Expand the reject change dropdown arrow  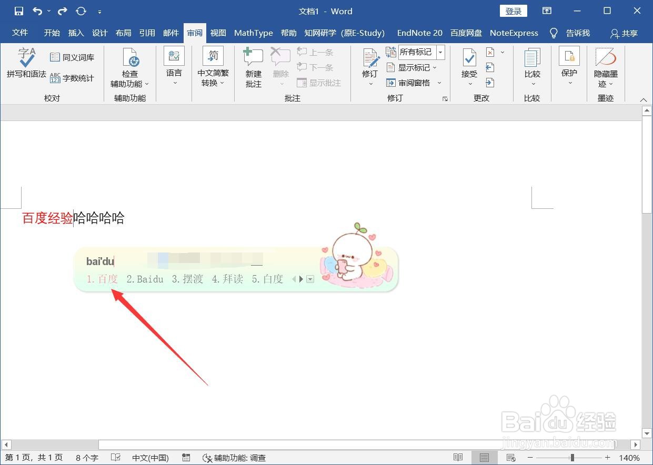tap(503, 52)
